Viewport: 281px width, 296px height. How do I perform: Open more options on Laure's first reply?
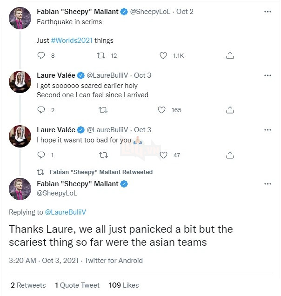tap(268, 75)
